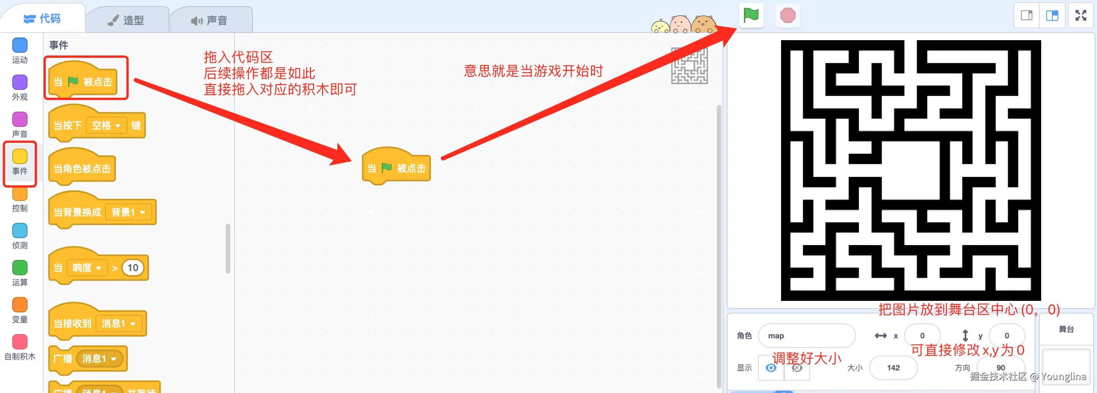This screenshot has height=393, width=1097.
Task: Show the sprite with the eye icon
Action: click(x=771, y=367)
